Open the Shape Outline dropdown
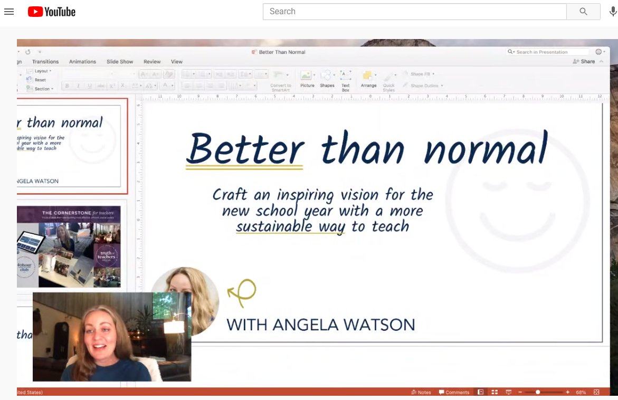The width and height of the screenshot is (618, 400). coord(423,85)
